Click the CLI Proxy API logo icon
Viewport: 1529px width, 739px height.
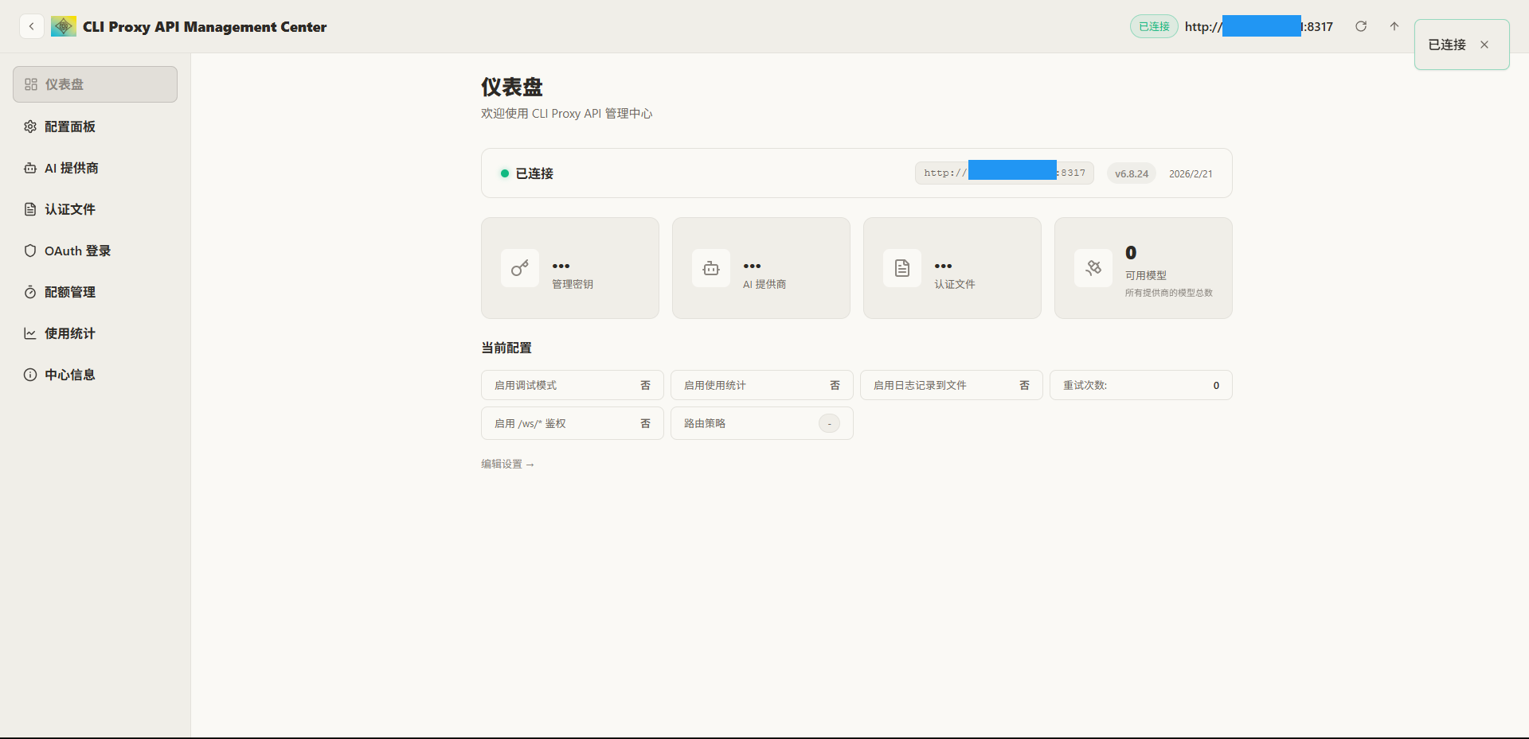click(64, 26)
